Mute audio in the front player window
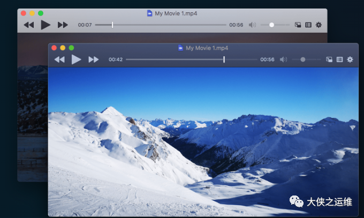 [x=283, y=59]
